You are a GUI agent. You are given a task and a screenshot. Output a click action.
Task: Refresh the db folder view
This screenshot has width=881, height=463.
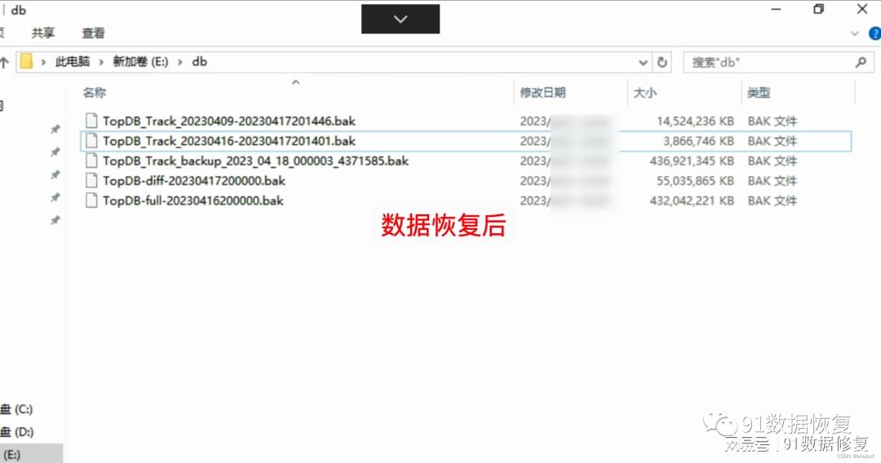(662, 62)
